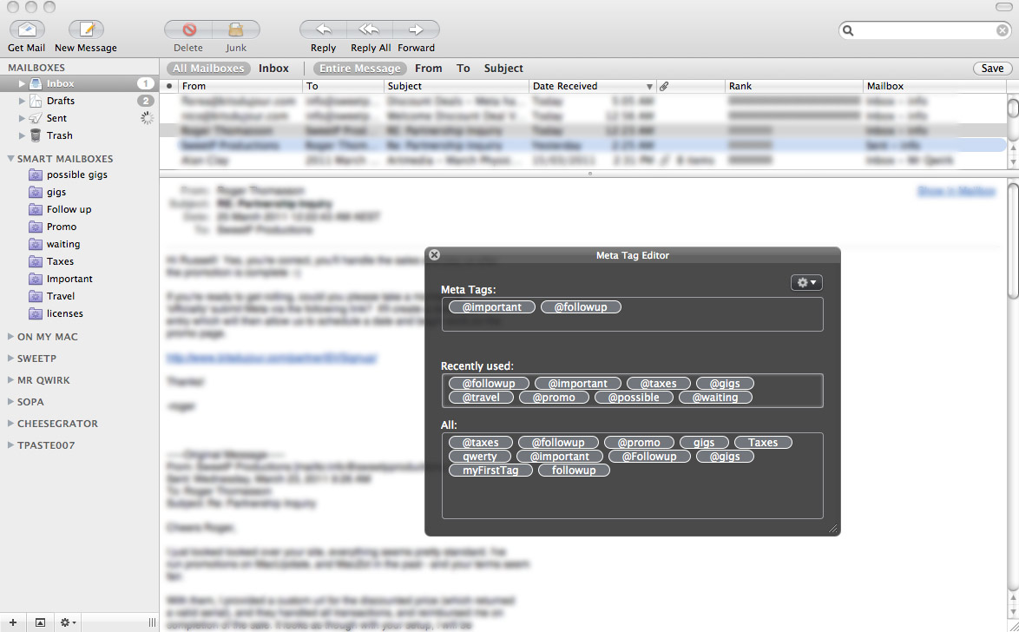Switch to the All Mailboxes tab
Viewport: 1019px width, 632px height.
coord(207,68)
